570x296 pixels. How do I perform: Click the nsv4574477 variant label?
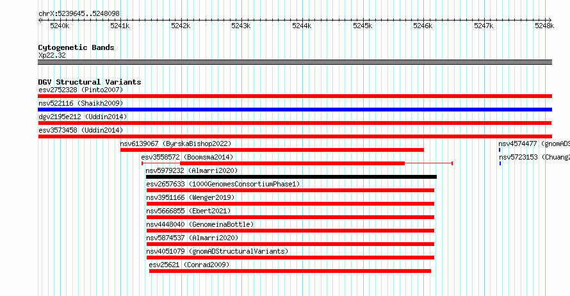534,144
